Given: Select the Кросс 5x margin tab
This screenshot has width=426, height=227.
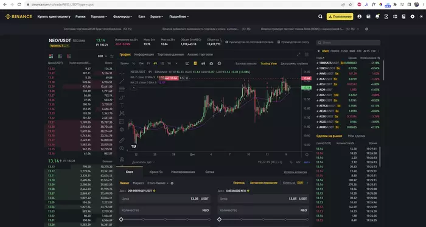Looking at the screenshot, I should pyautogui.click(x=156, y=172).
